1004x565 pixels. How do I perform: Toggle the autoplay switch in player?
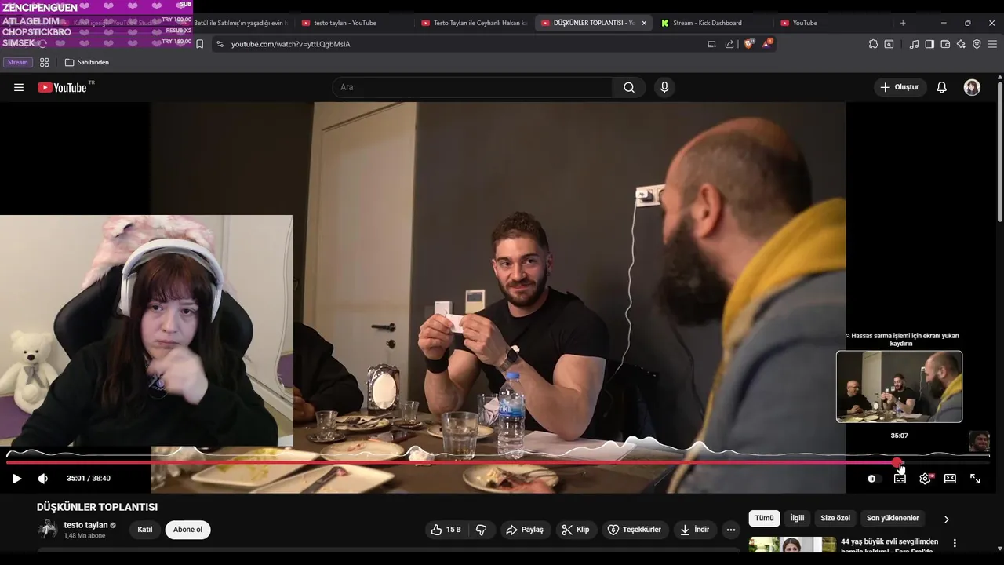(873, 478)
